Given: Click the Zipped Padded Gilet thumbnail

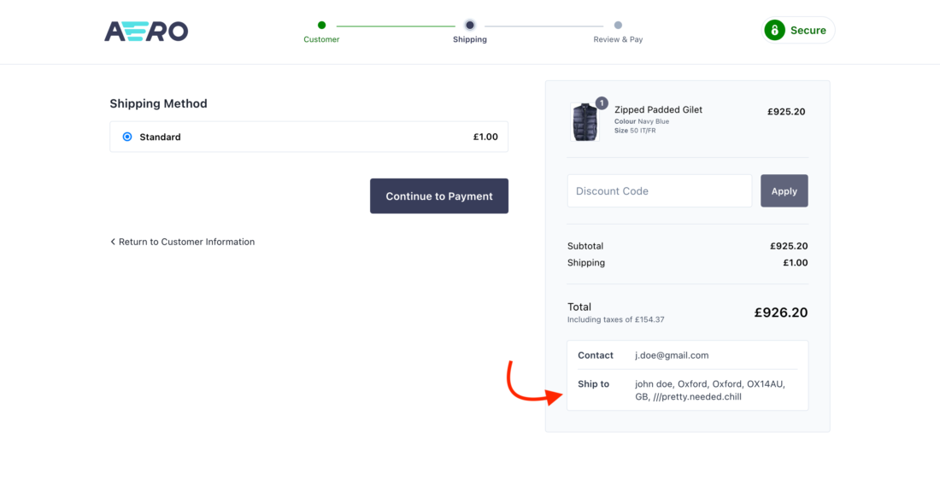Looking at the screenshot, I should (x=585, y=122).
